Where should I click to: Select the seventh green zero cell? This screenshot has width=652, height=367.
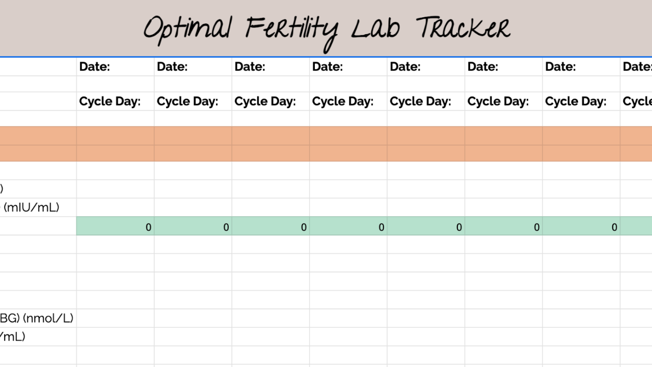coord(581,226)
